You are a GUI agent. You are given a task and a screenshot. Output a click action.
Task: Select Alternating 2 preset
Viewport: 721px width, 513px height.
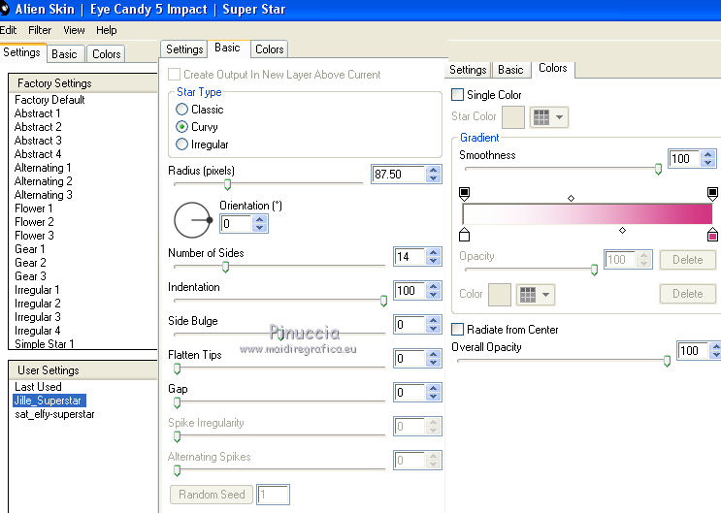44,181
